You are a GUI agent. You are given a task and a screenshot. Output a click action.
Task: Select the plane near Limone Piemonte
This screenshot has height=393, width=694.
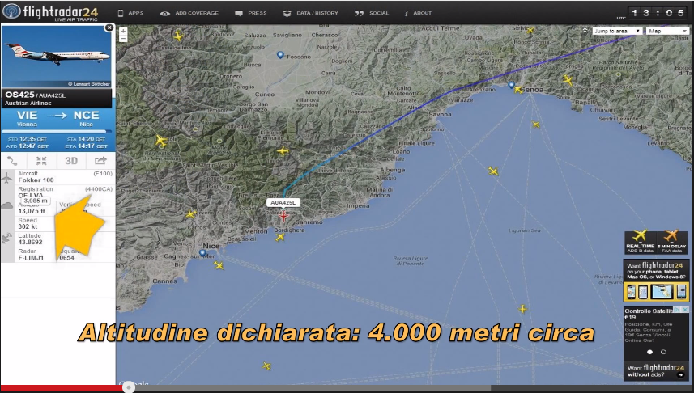point(283,151)
